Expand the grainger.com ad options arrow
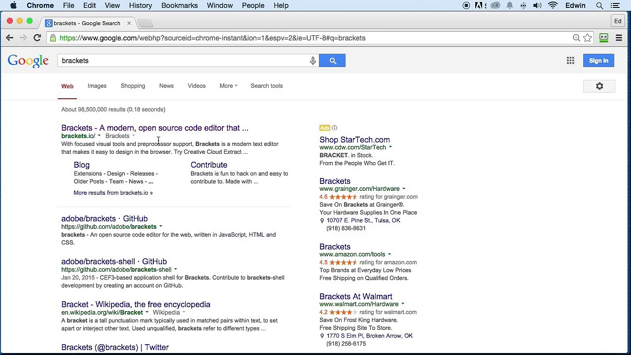This screenshot has height=355, width=631. click(404, 189)
